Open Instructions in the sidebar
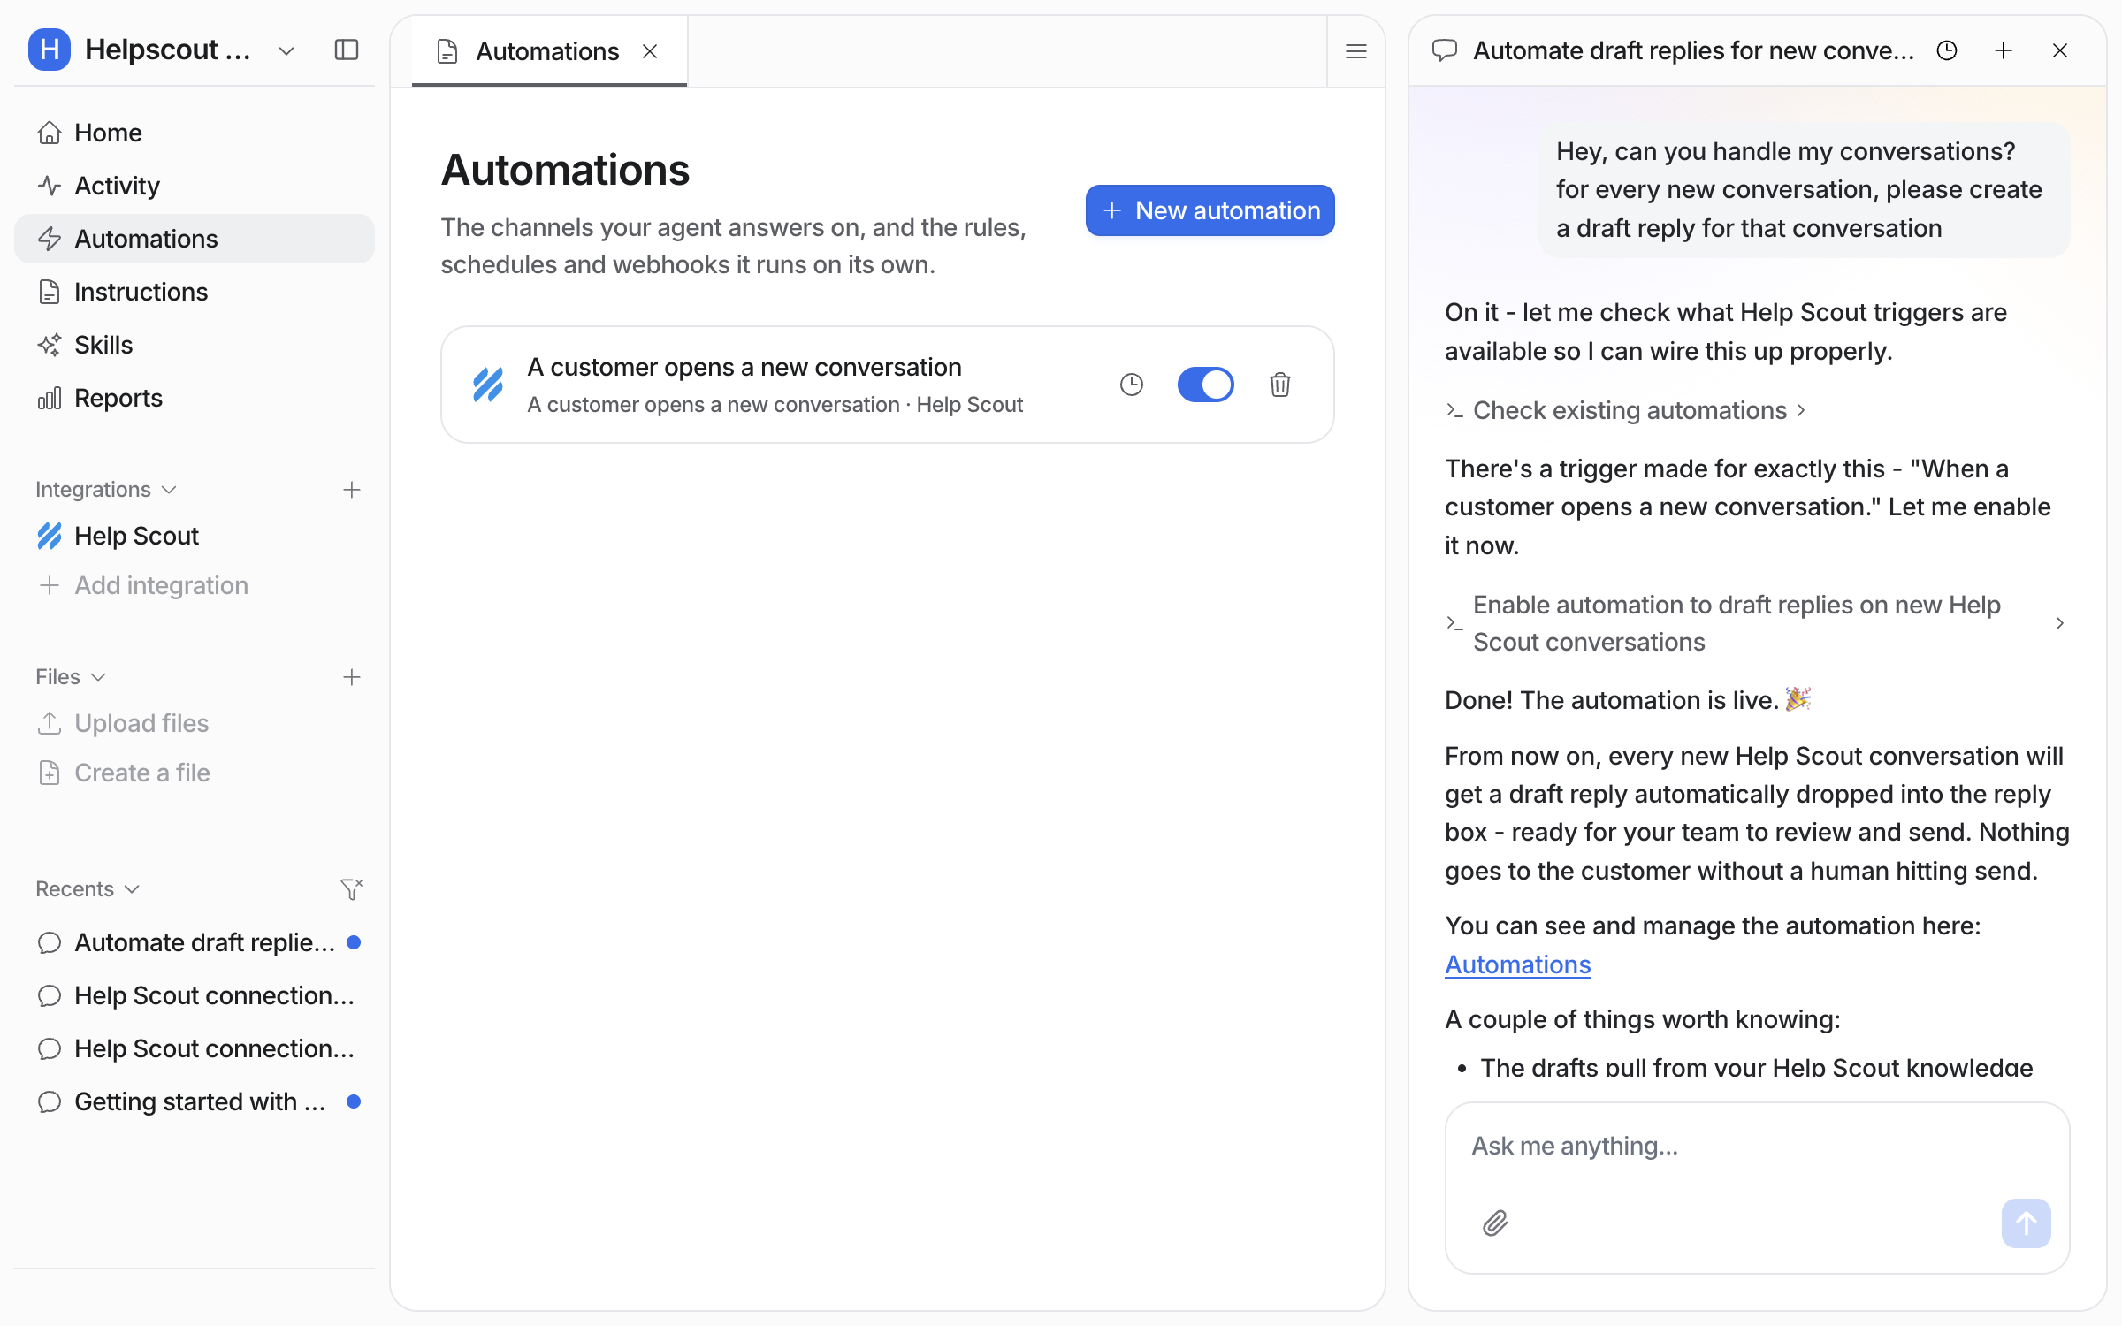This screenshot has width=2122, height=1326. [195, 292]
